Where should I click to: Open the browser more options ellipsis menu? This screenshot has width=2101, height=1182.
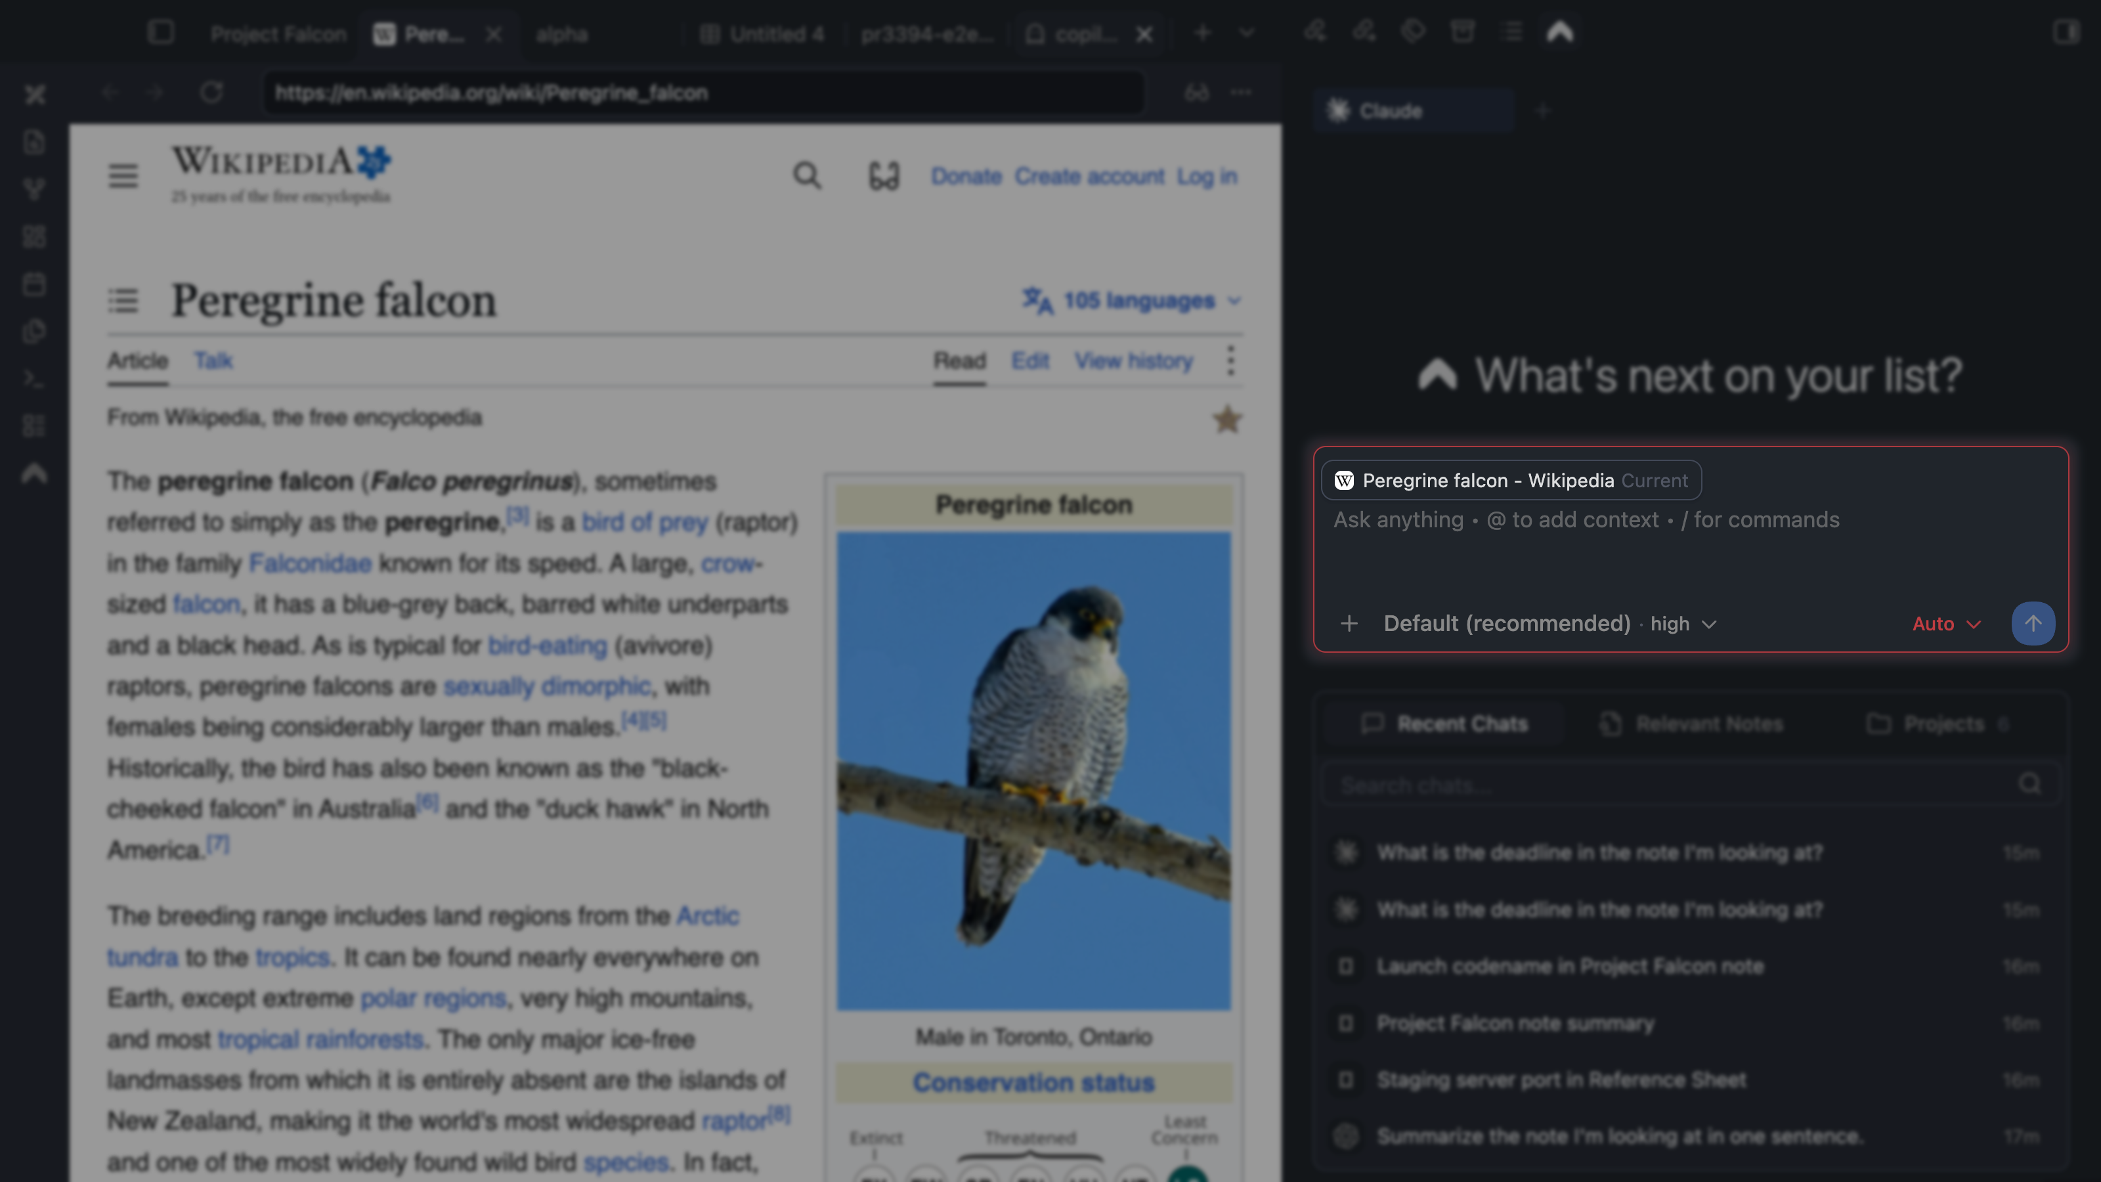tap(1242, 92)
